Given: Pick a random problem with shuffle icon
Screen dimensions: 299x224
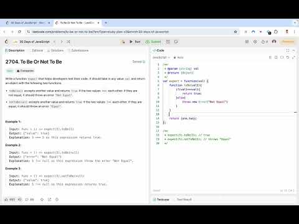Looking at the screenshot, I should tap(68, 42).
